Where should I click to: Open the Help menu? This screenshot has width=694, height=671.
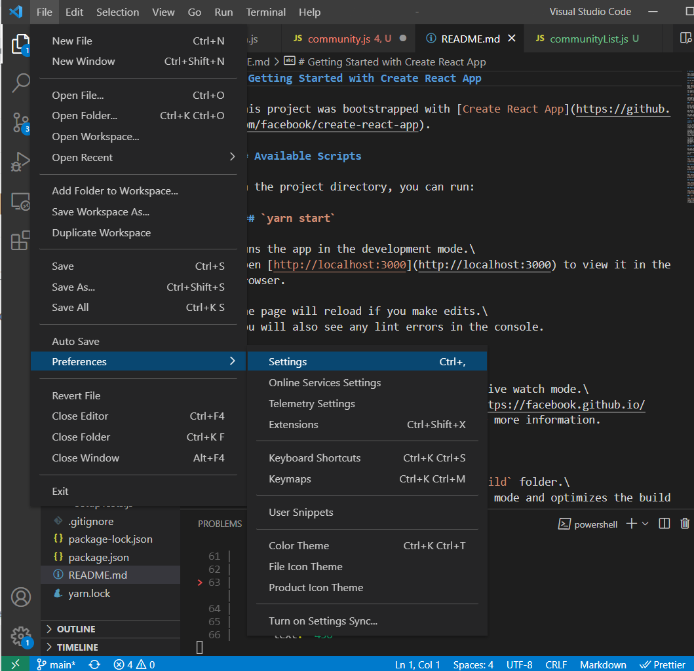tap(309, 12)
